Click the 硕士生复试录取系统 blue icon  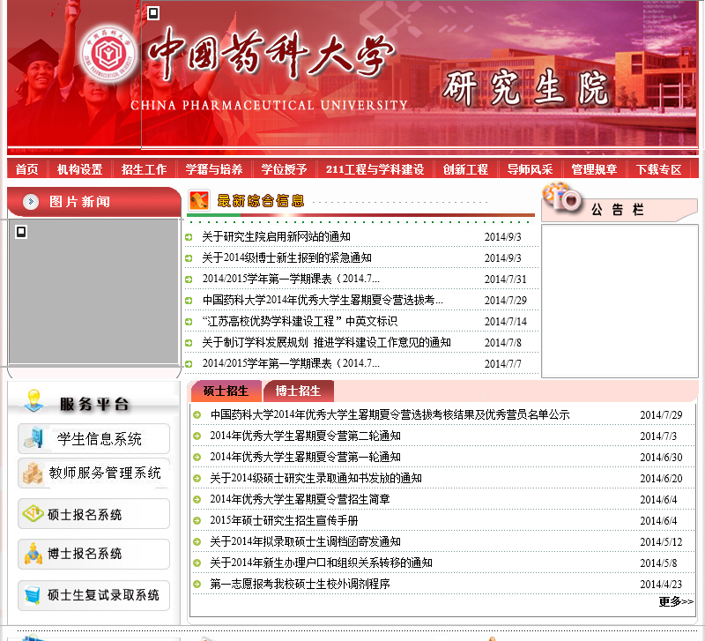point(33,595)
